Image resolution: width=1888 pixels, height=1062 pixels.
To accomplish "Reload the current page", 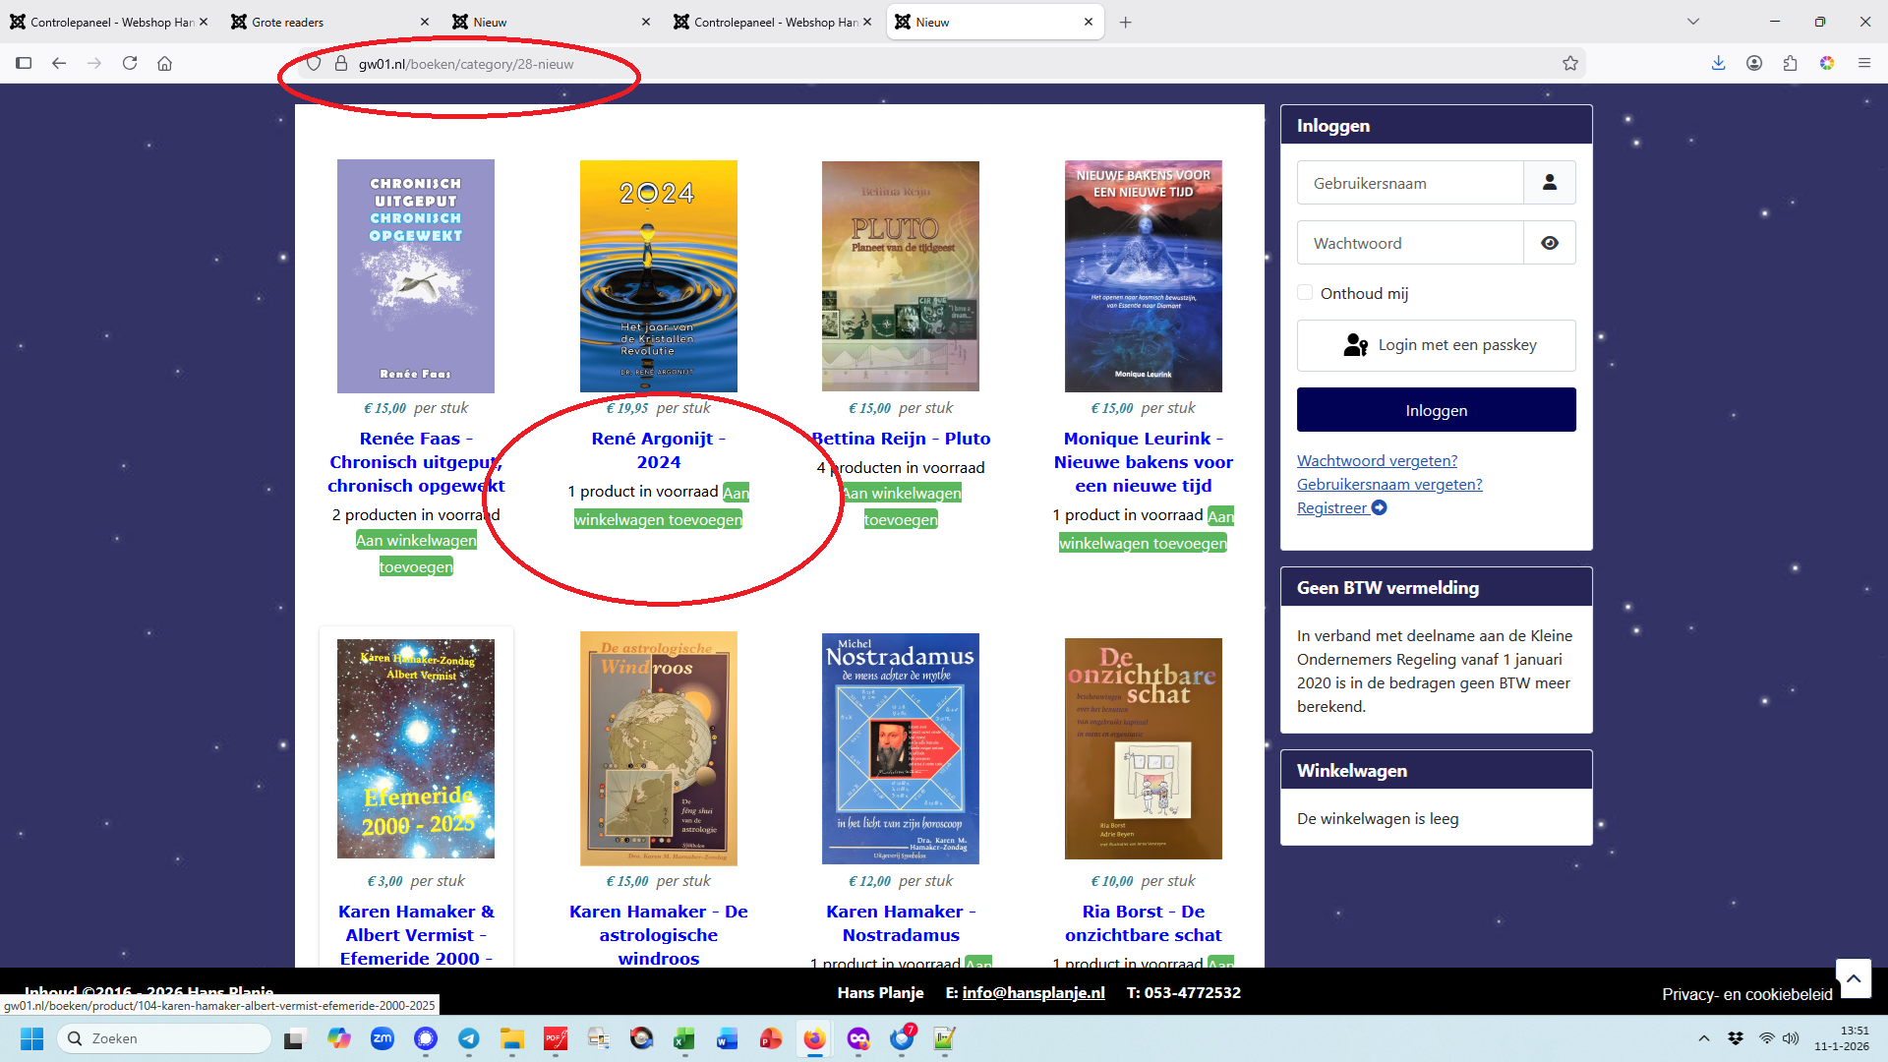I will (130, 63).
